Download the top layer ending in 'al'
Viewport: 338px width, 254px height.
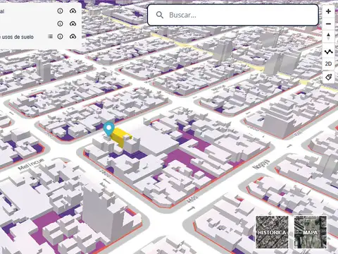click(73, 11)
